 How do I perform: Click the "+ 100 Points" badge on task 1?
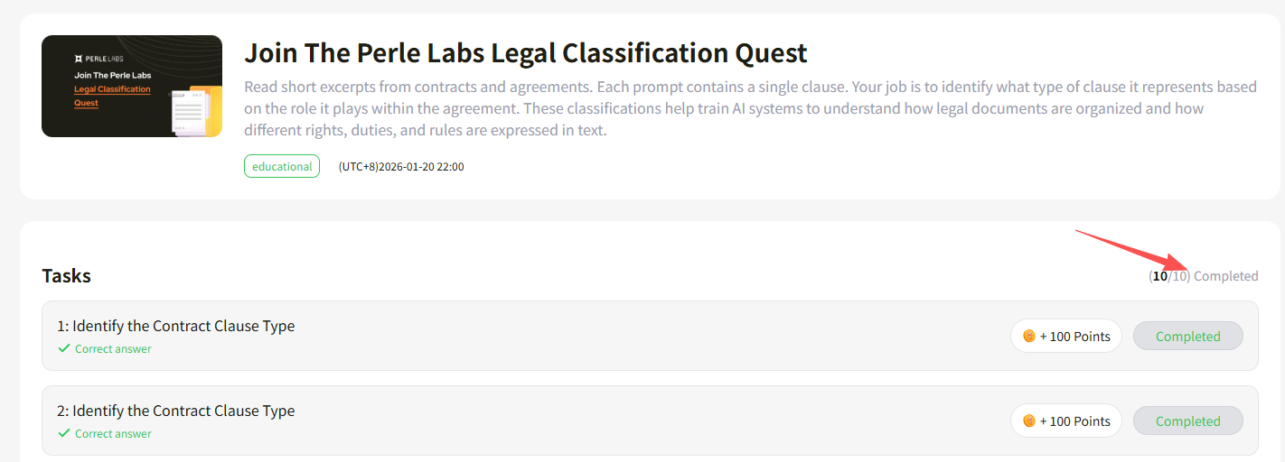[1066, 337]
